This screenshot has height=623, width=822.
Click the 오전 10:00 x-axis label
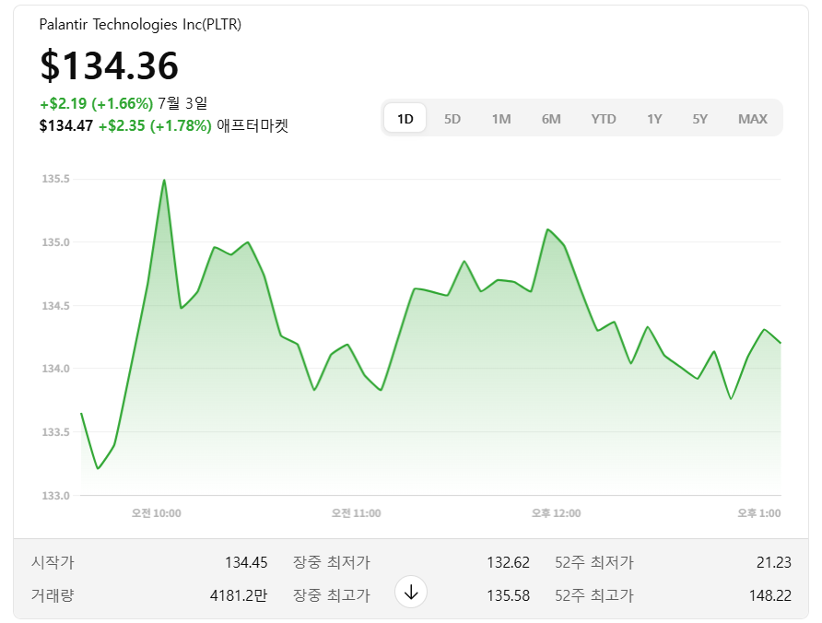[157, 513]
